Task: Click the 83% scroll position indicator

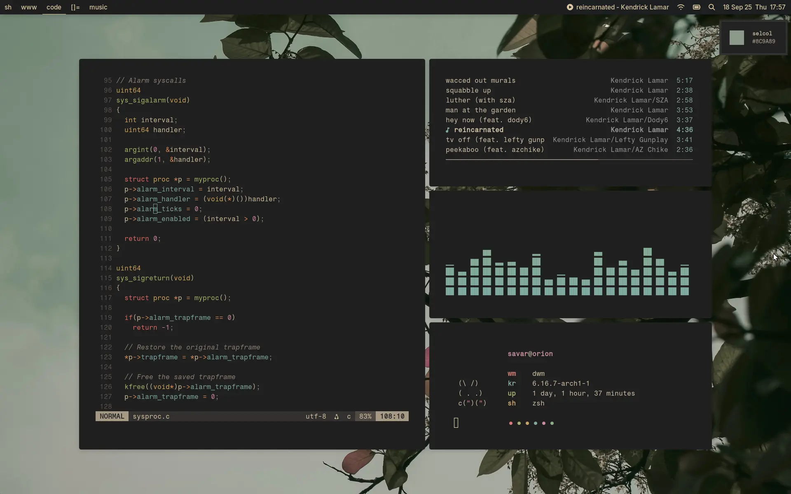Action: coord(365,416)
